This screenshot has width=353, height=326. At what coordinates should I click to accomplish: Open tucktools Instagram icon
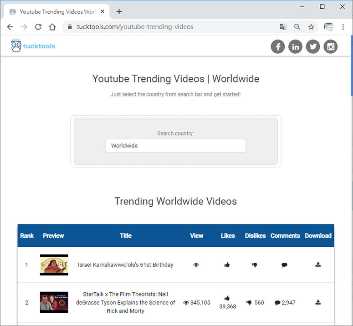(331, 46)
